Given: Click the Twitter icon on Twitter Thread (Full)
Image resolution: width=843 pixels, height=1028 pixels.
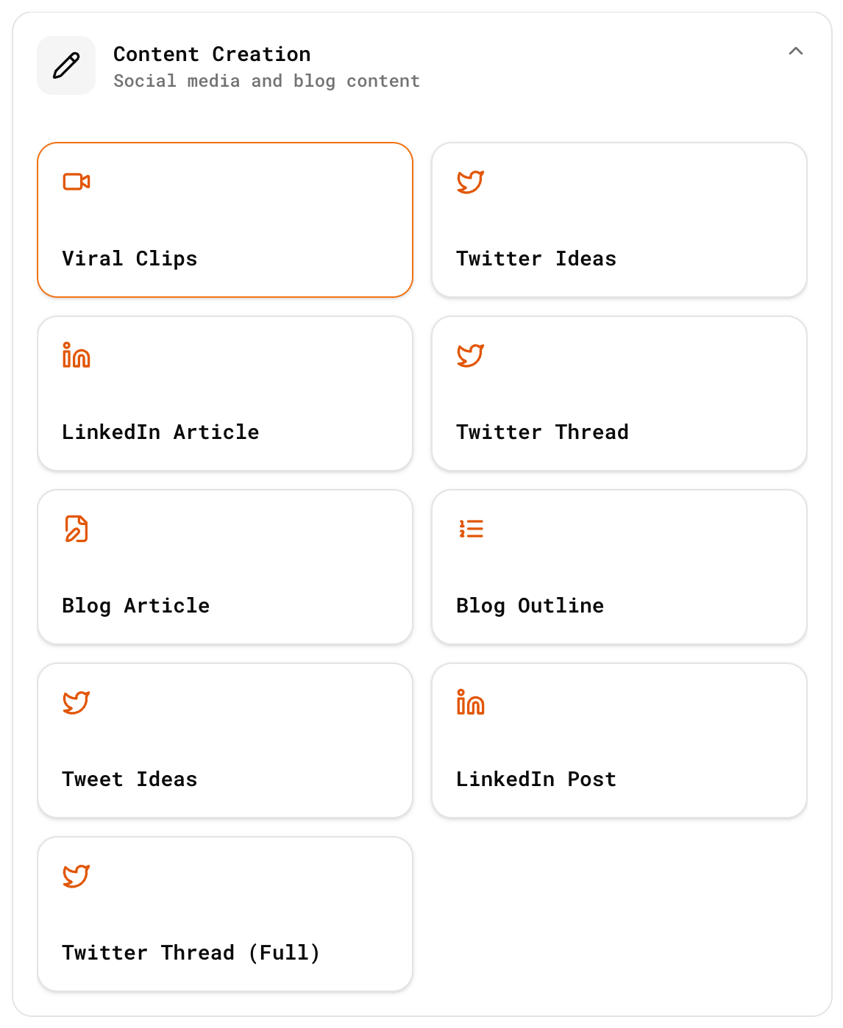Looking at the screenshot, I should 76,875.
